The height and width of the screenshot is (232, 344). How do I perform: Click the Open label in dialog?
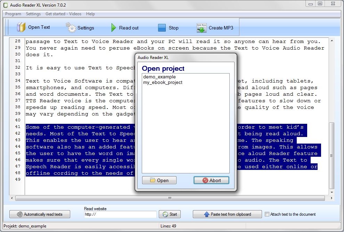click(163, 180)
